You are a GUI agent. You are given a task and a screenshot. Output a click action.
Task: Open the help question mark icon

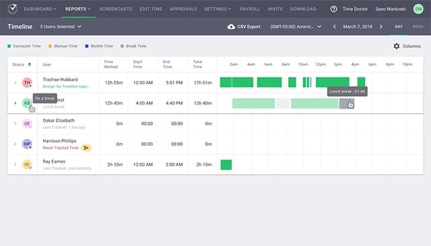tap(334, 9)
